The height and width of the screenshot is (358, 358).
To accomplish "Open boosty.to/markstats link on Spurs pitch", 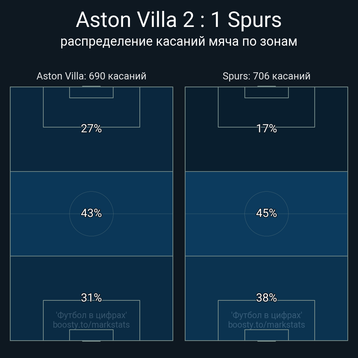I will [266, 325].
